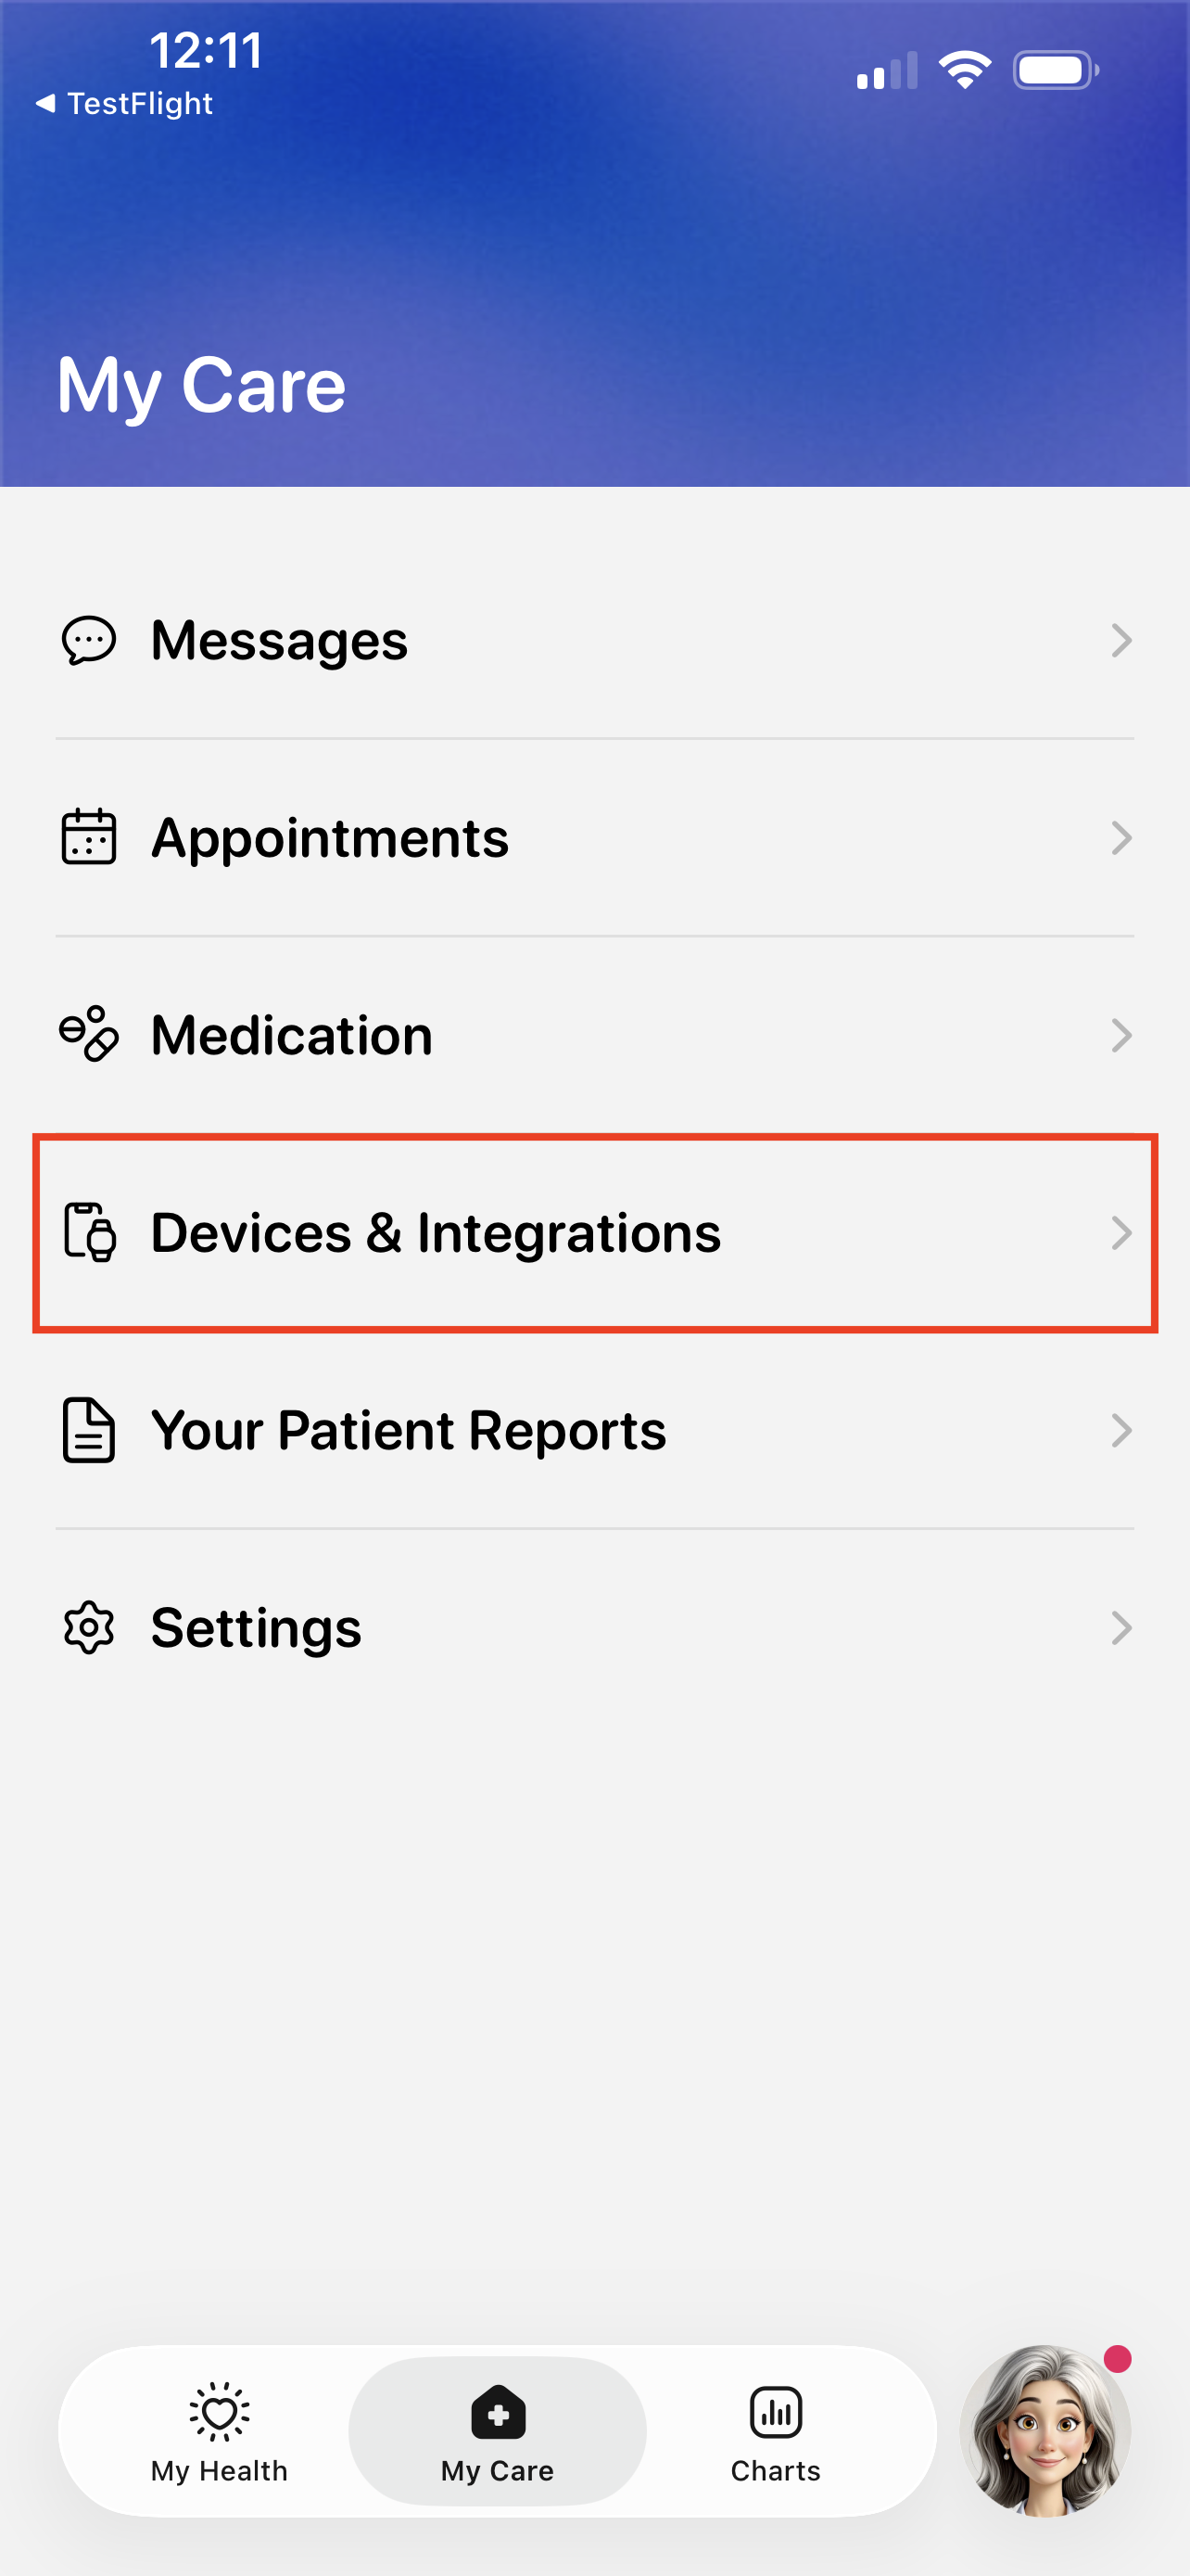Tap the My Health heart sun icon

[x=219, y=2412]
